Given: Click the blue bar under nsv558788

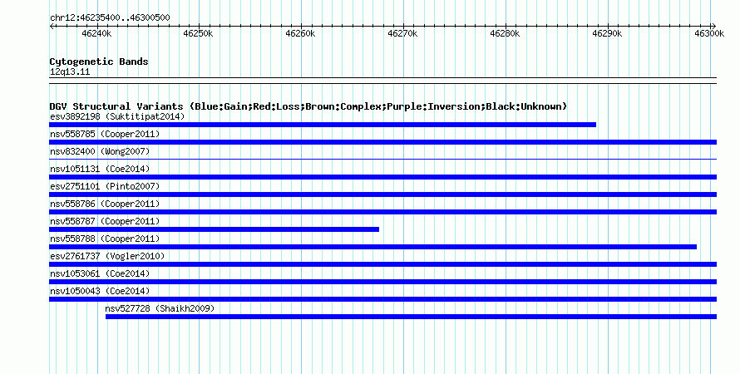Looking at the screenshot, I should click(372, 247).
